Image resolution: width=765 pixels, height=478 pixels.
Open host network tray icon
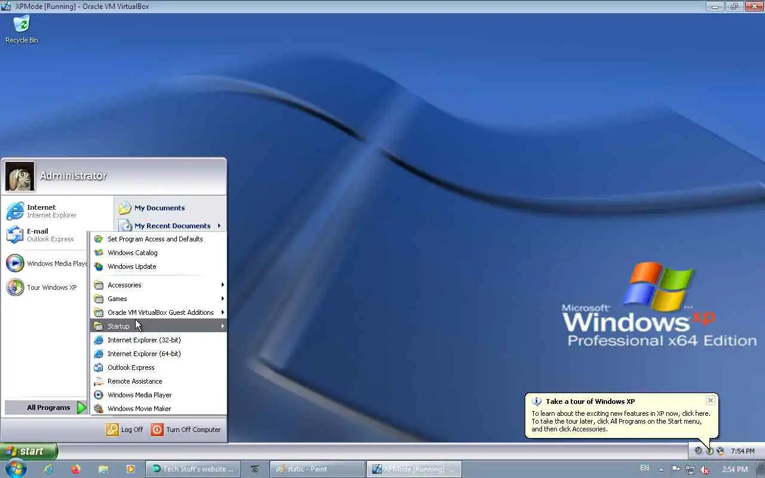690,470
